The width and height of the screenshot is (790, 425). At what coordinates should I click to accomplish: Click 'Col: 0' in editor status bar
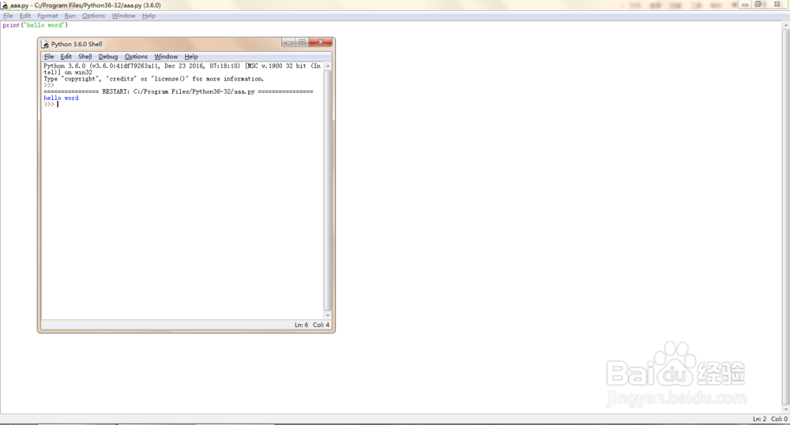click(x=779, y=419)
